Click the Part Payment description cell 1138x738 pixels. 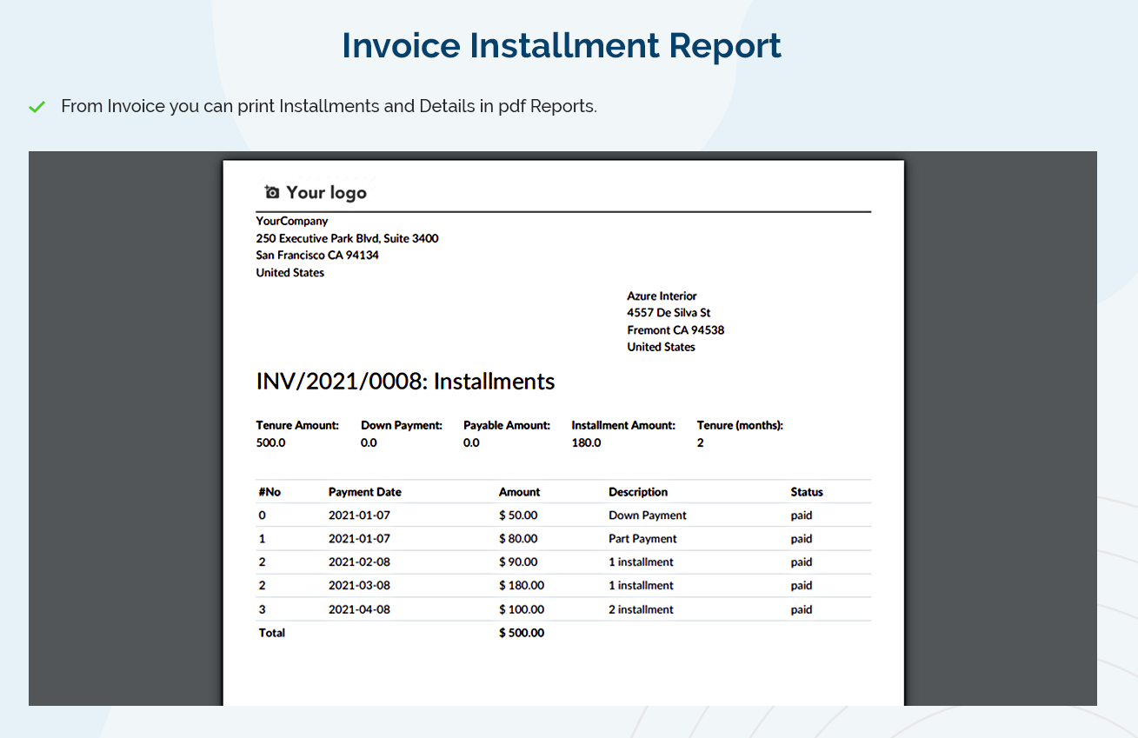tap(642, 539)
